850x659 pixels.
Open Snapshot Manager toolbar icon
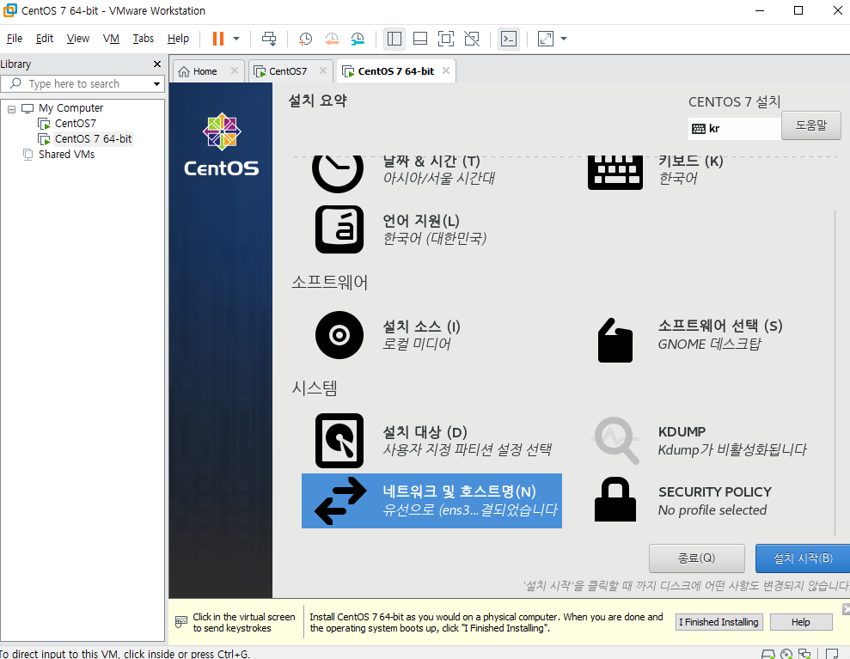tap(358, 39)
